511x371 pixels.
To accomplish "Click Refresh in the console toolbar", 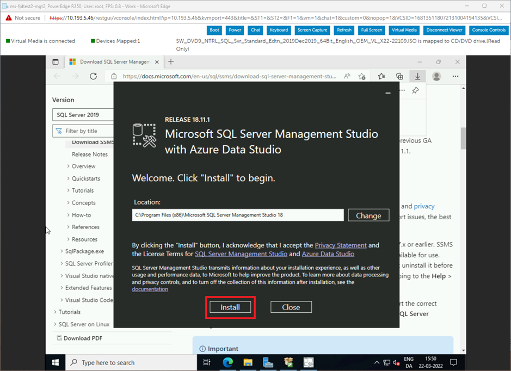I will (344, 30).
